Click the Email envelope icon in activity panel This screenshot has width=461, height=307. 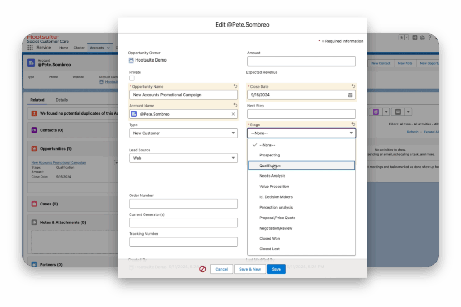click(398, 112)
